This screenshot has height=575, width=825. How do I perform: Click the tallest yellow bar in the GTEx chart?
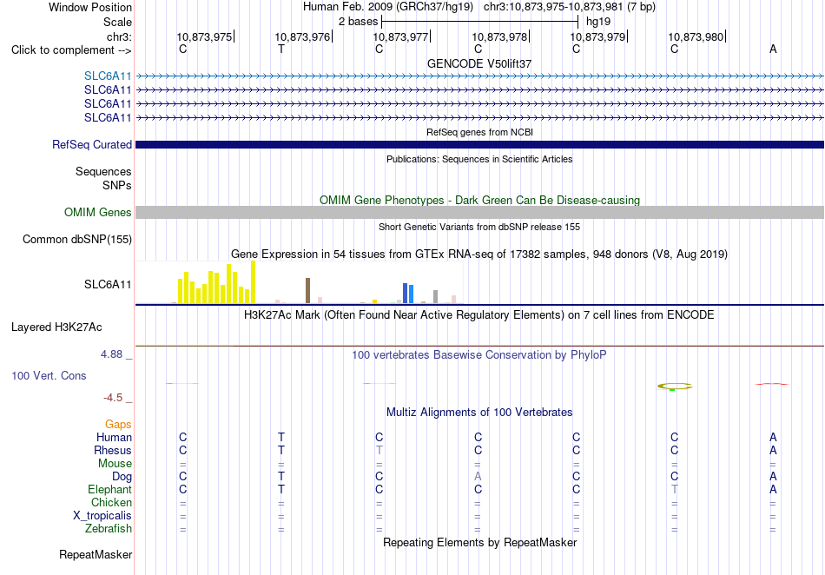(253, 282)
